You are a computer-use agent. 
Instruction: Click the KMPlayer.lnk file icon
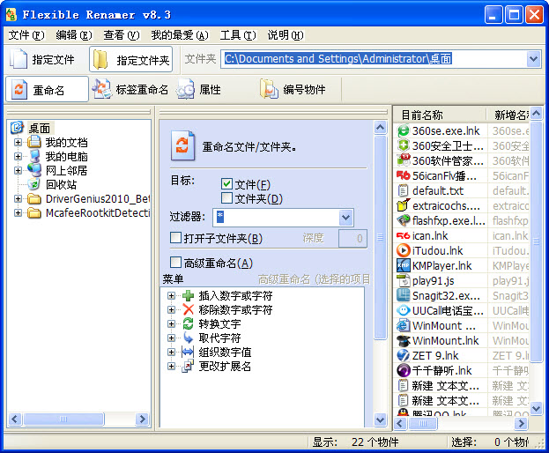404,265
